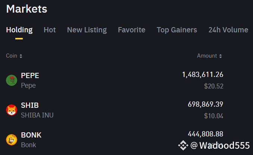Click the Binance logo in watermark

[183, 145]
